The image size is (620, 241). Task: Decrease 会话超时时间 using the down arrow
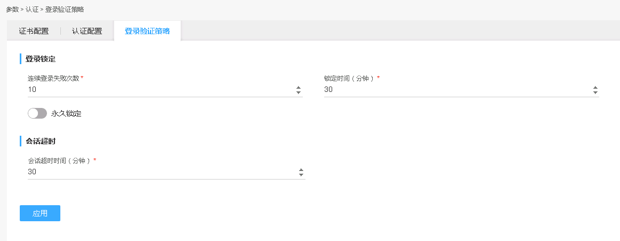click(301, 175)
